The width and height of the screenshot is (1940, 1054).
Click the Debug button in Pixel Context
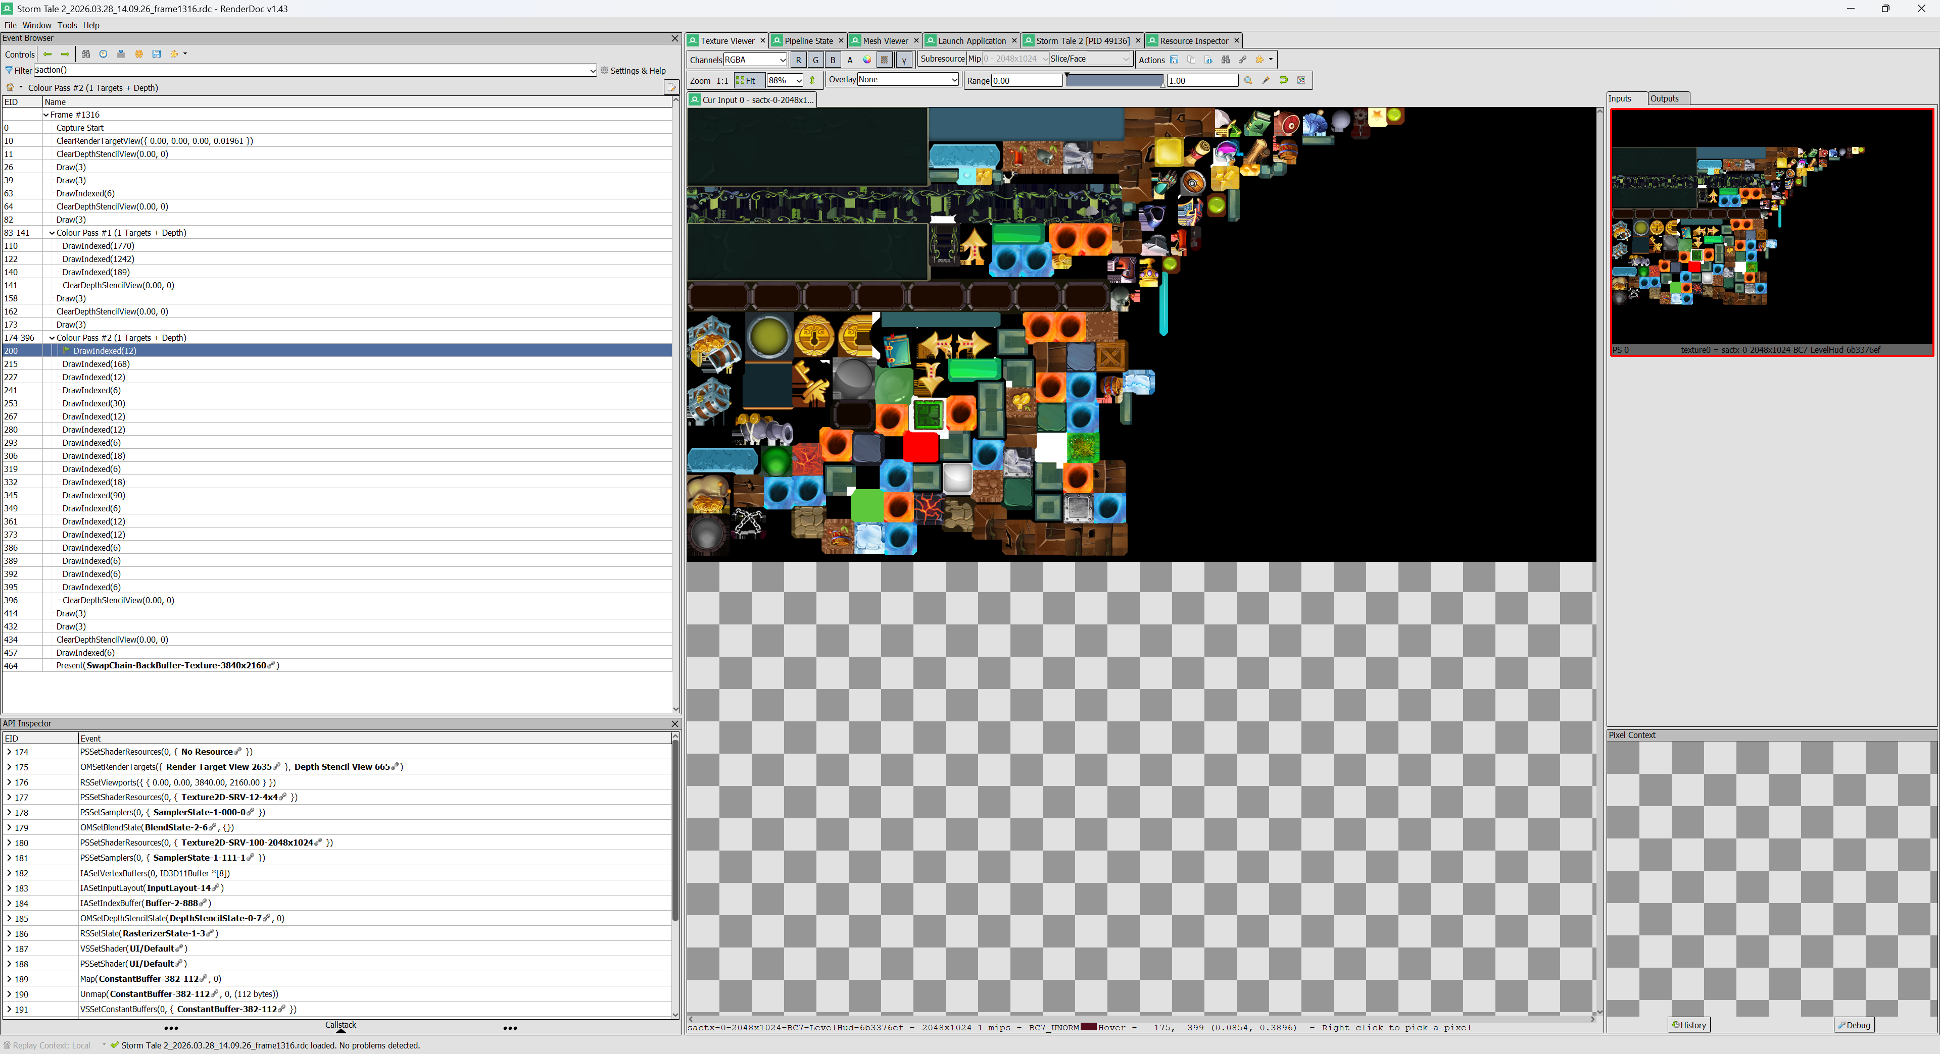click(1854, 1025)
